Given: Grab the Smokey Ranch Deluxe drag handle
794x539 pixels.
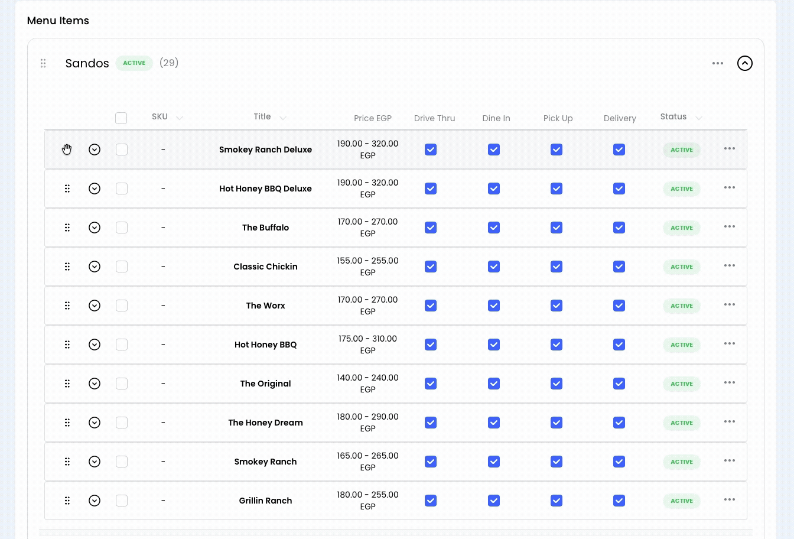Looking at the screenshot, I should (x=67, y=150).
